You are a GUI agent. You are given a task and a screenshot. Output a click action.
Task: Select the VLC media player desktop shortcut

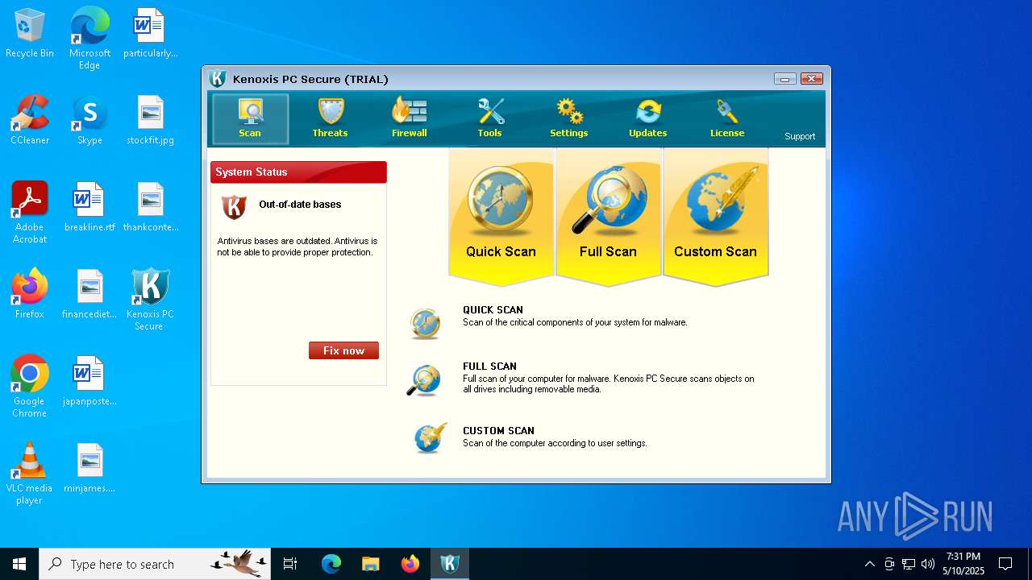click(x=30, y=474)
